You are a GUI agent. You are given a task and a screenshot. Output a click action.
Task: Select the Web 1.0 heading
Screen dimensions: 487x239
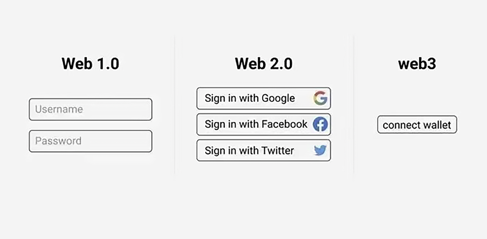[90, 64]
